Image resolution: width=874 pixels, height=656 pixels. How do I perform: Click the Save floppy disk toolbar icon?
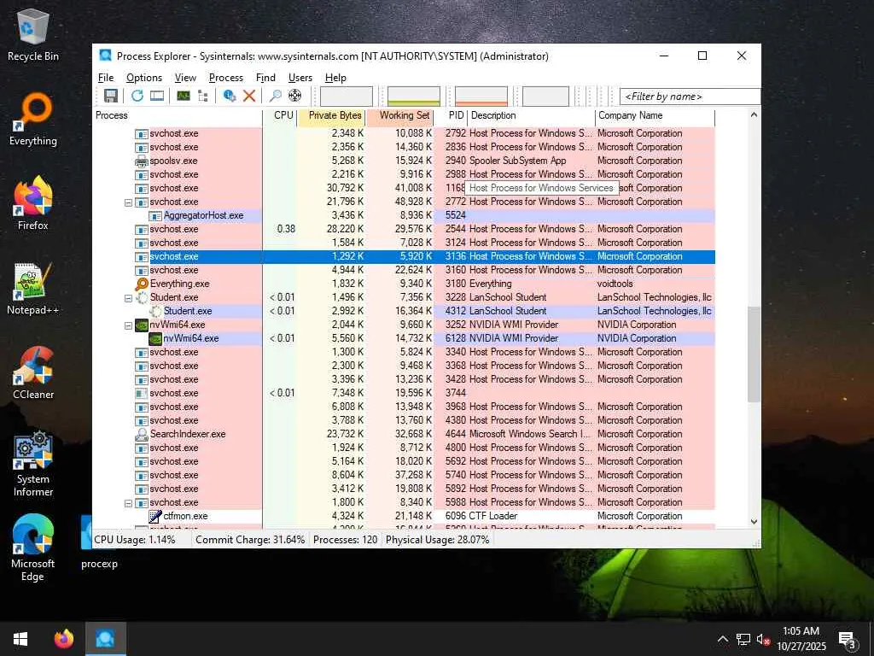(110, 96)
